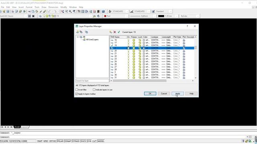Click the color swatch for layer 20
Image resolution: width=257 pixels, height=144 pixels.
coord(144,51)
